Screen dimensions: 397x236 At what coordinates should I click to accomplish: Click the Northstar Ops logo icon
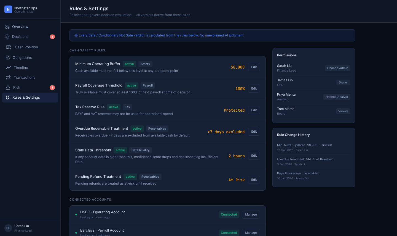[8, 9]
